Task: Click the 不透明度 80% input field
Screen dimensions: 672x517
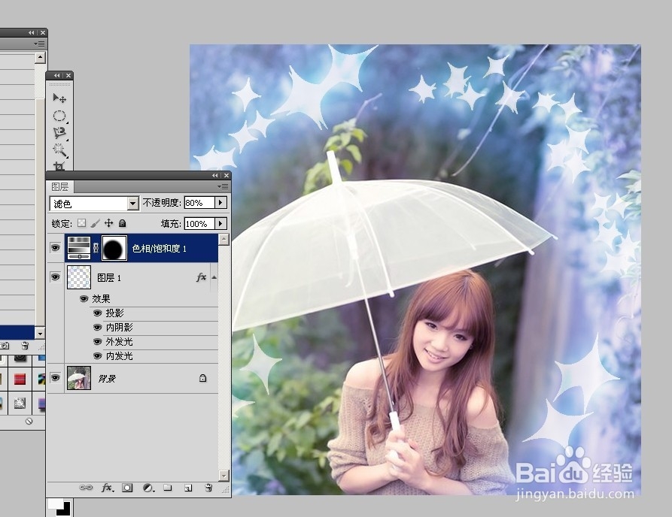Action: (x=199, y=202)
